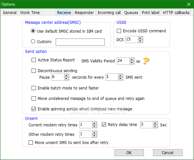Click the Pause seconds field
Image resolution: width=194 pixels, height=160 pixels.
click(58, 77)
